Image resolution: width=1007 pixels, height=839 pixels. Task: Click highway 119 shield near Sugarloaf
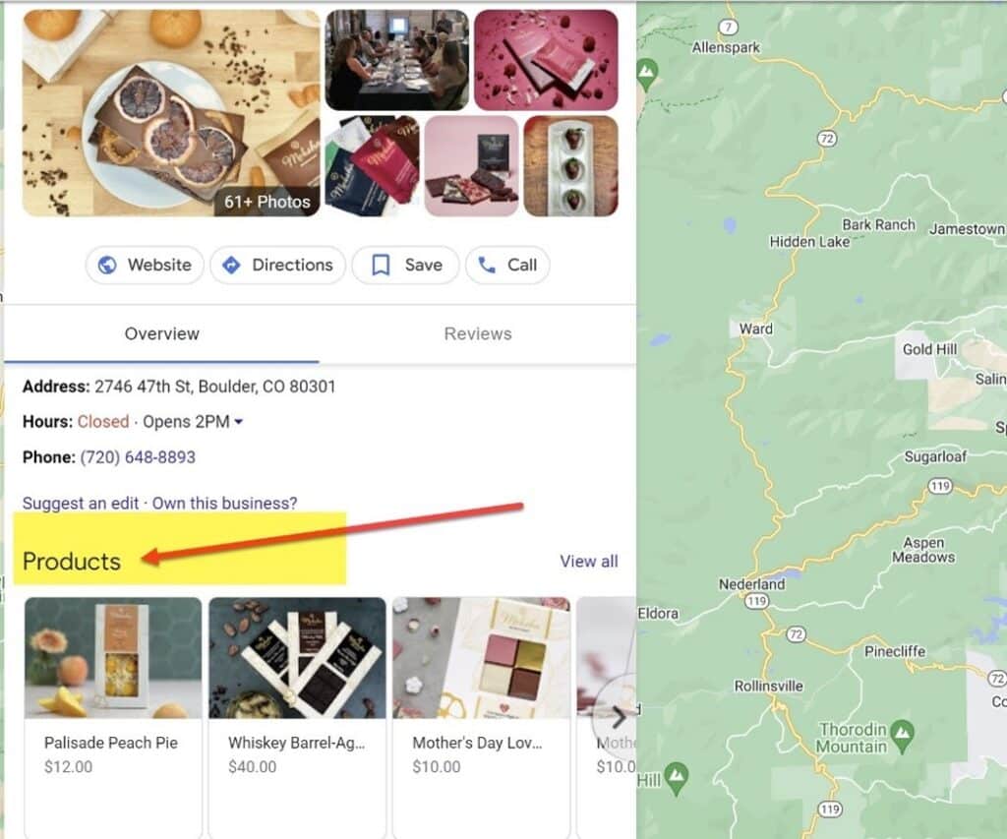coord(940,486)
